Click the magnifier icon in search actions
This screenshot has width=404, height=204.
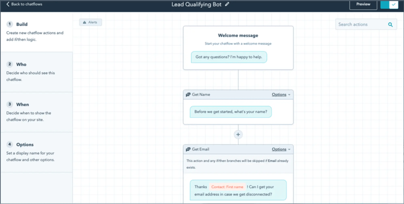(390, 25)
